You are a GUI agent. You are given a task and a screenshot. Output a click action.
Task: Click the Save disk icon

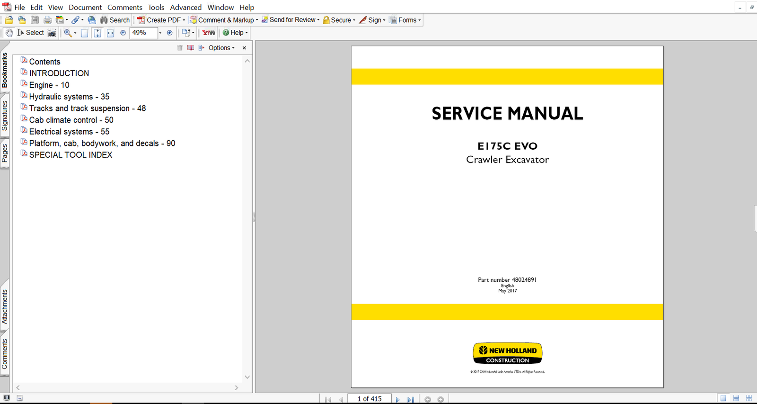[35, 20]
